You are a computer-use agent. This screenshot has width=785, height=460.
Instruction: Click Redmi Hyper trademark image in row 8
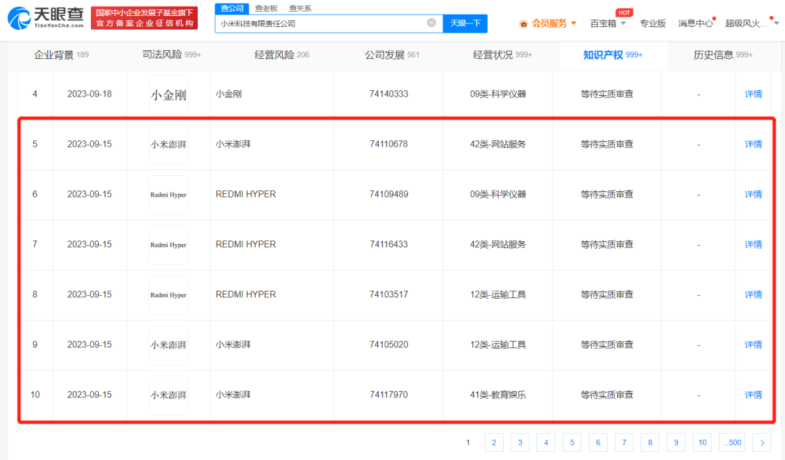168,295
